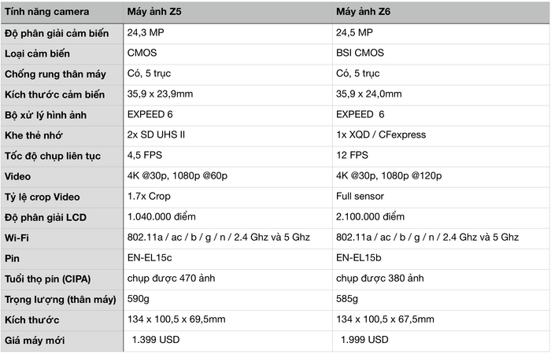
Task: Click the 'Bộ xử lý hình ảnh' row label
Action: 62,116
